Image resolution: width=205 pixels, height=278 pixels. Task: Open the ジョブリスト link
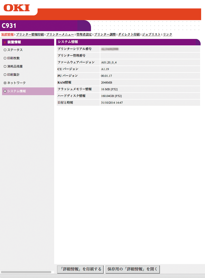151,34
